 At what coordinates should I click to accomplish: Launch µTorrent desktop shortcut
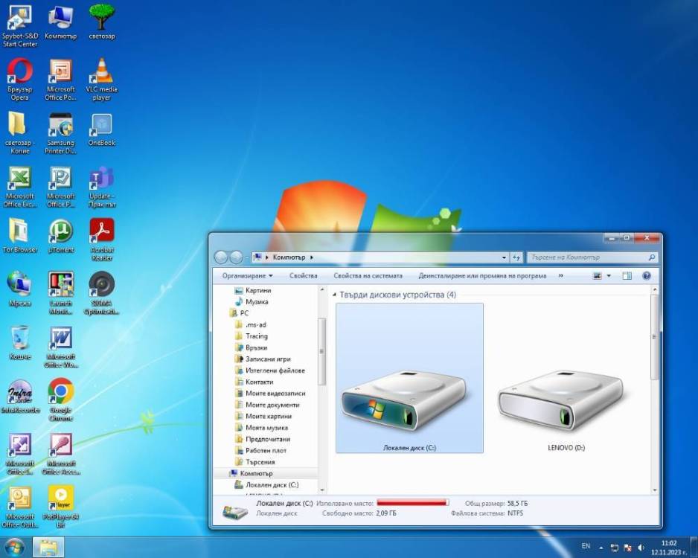pyautogui.click(x=60, y=236)
